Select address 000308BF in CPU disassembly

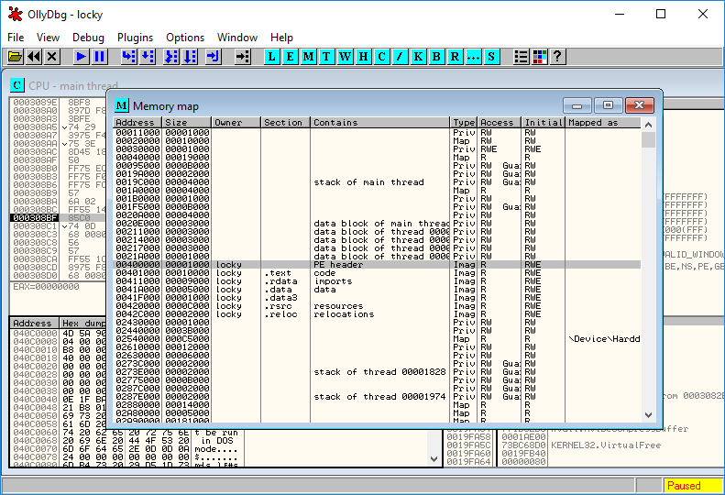pos(35,218)
